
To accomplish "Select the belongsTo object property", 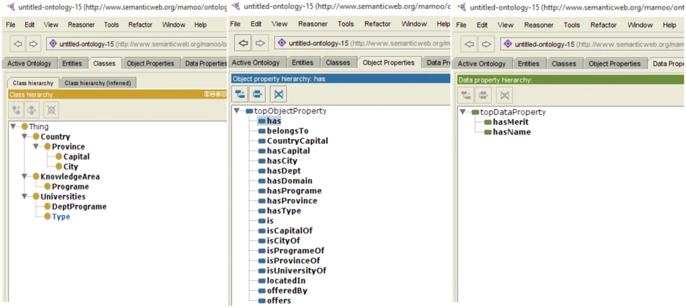I will tap(287, 131).
